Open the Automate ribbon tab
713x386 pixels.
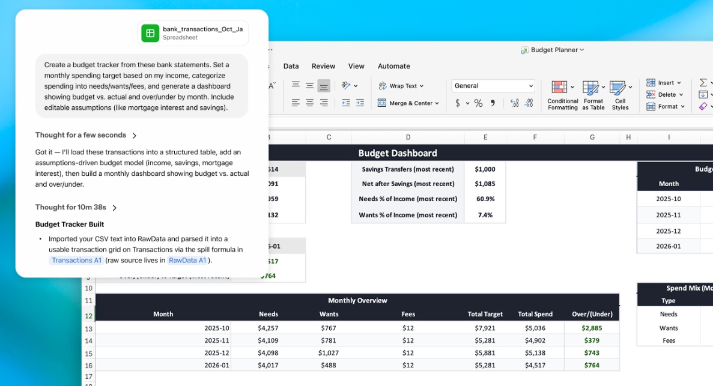click(393, 66)
